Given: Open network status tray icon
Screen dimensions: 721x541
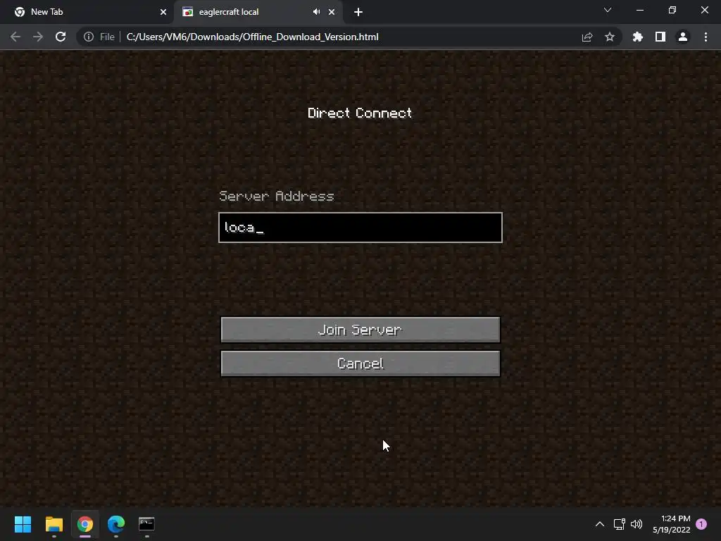Looking at the screenshot, I should click(x=620, y=524).
